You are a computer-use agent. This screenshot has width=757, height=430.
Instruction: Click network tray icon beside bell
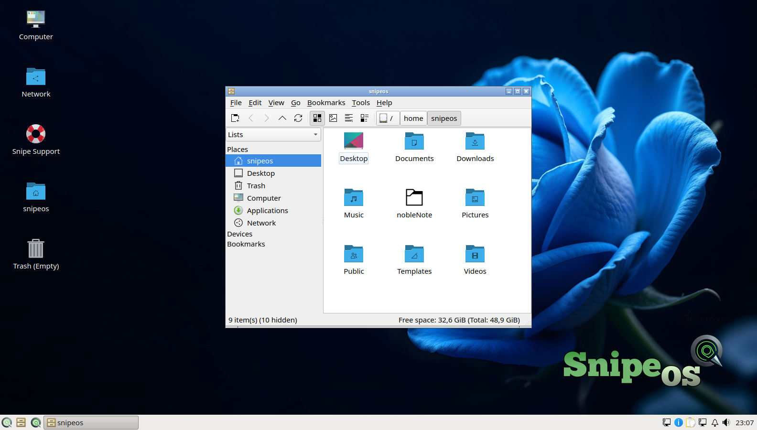click(x=703, y=422)
